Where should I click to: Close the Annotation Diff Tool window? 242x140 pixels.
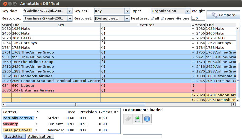point(5,4)
